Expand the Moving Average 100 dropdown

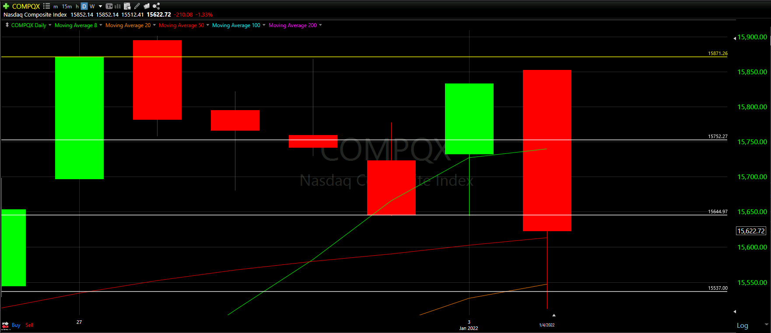[x=264, y=25]
